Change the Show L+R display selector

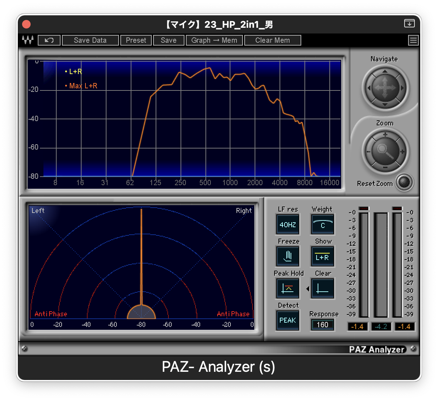click(323, 256)
